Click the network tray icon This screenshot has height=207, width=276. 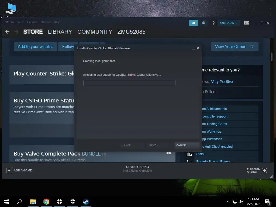coord(235,202)
